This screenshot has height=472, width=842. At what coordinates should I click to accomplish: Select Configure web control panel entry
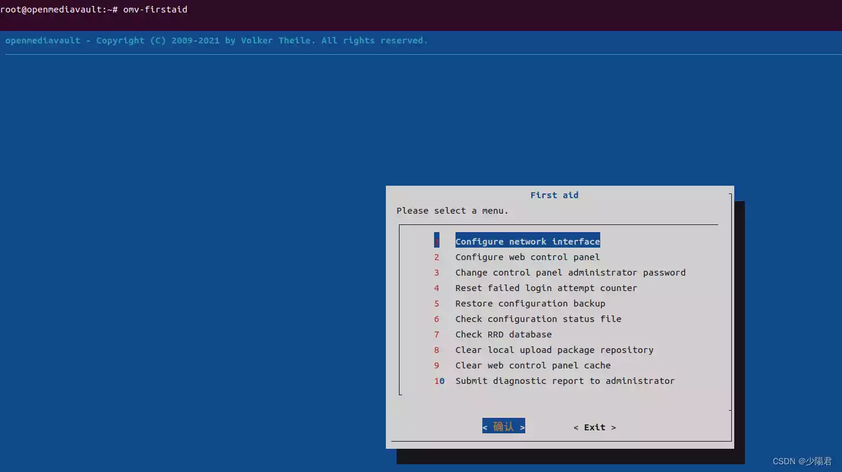coord(528,257)
